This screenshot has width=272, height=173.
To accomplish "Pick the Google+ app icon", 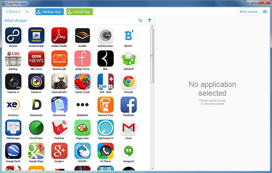I will [x=59, y=151].
